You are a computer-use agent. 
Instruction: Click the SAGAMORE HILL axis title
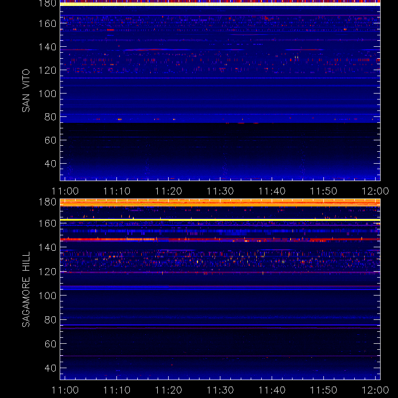pos(26,290)
